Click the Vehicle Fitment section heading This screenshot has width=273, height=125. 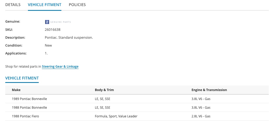pos(22,78)
